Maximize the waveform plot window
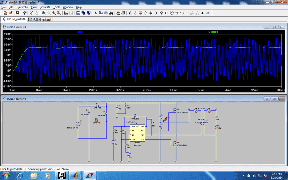Screen dimensions: 288x180 pos(274,27)
